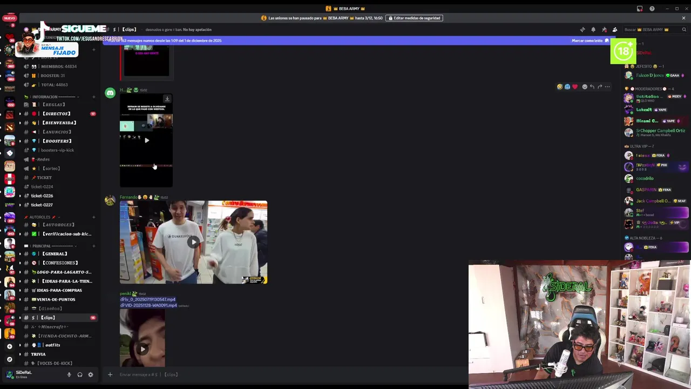Open Fernando's user avatar in chat
This screenshot has width=691, height=389.
(x=110, y=200)
